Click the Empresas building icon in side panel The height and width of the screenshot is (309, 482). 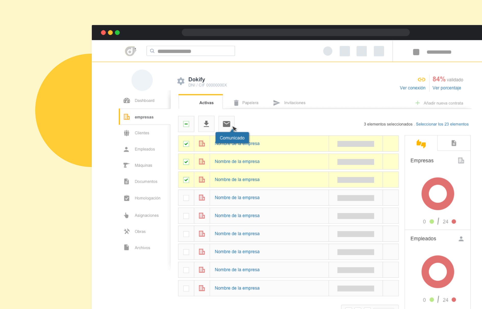[461, 161]
